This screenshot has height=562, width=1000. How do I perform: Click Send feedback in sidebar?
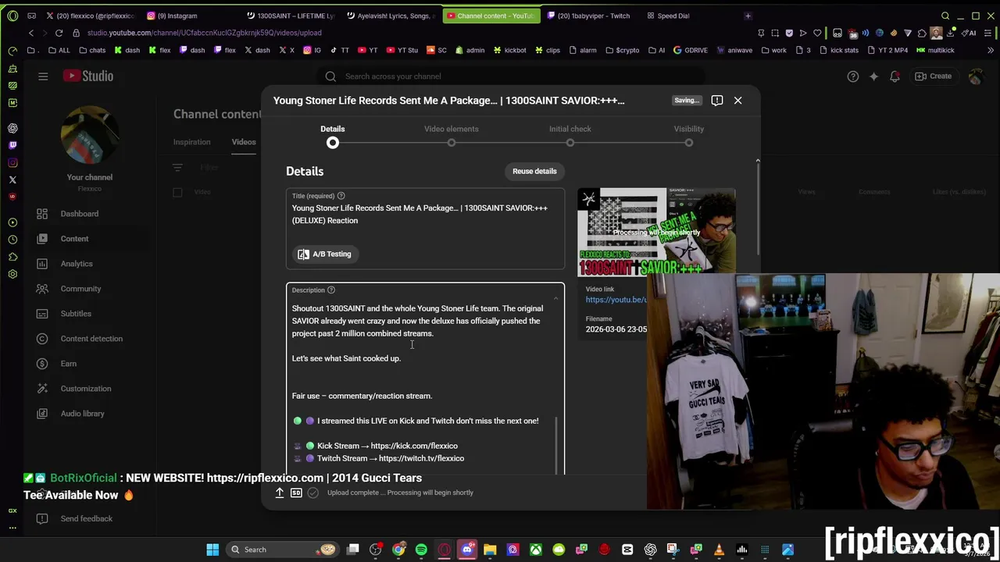[x=86, y=519]
